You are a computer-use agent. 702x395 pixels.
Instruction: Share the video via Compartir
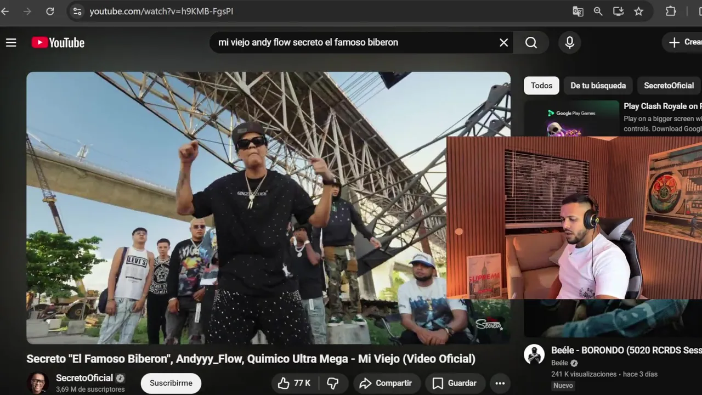point(386,383)
